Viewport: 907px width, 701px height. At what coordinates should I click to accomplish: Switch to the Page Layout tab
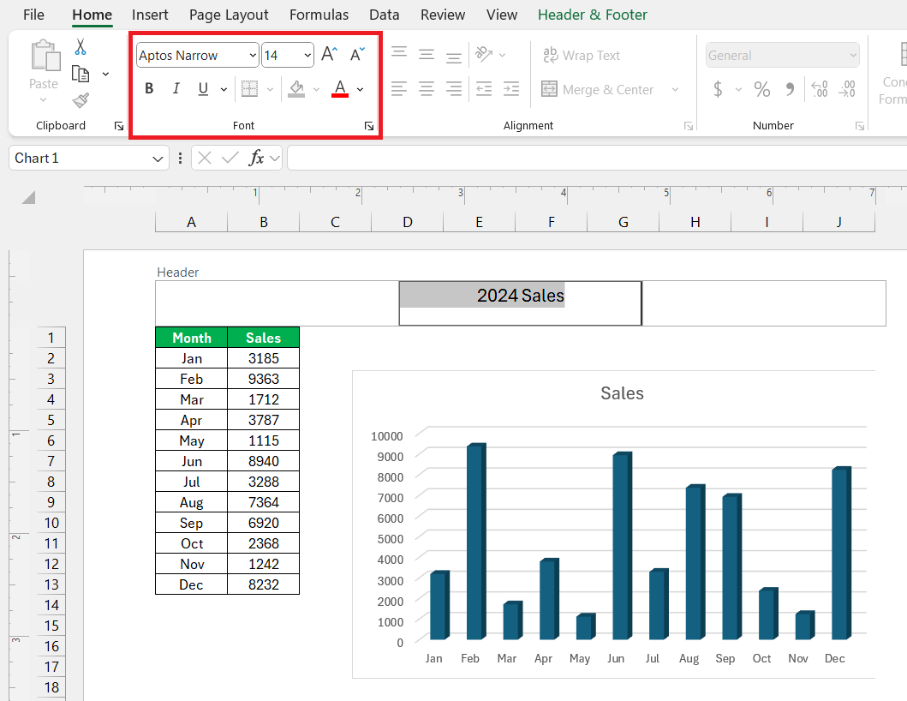click(229, 15)
